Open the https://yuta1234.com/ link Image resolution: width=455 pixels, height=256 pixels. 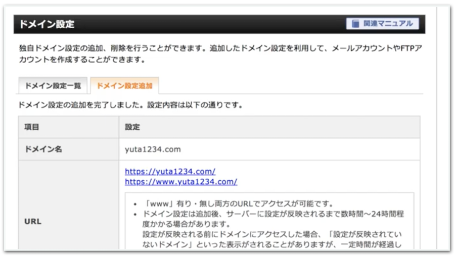click(170, 172)
